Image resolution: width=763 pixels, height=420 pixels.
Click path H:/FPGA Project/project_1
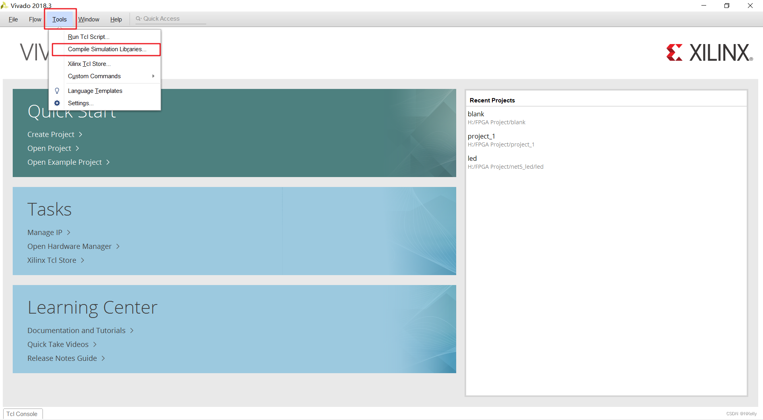click(501, 144)
